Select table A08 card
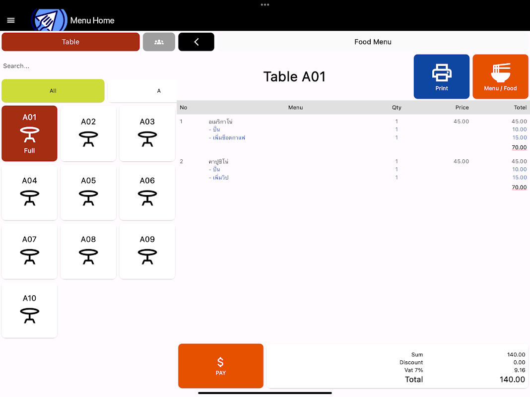This screenshot has width=530, height=397. coord(88,251)
